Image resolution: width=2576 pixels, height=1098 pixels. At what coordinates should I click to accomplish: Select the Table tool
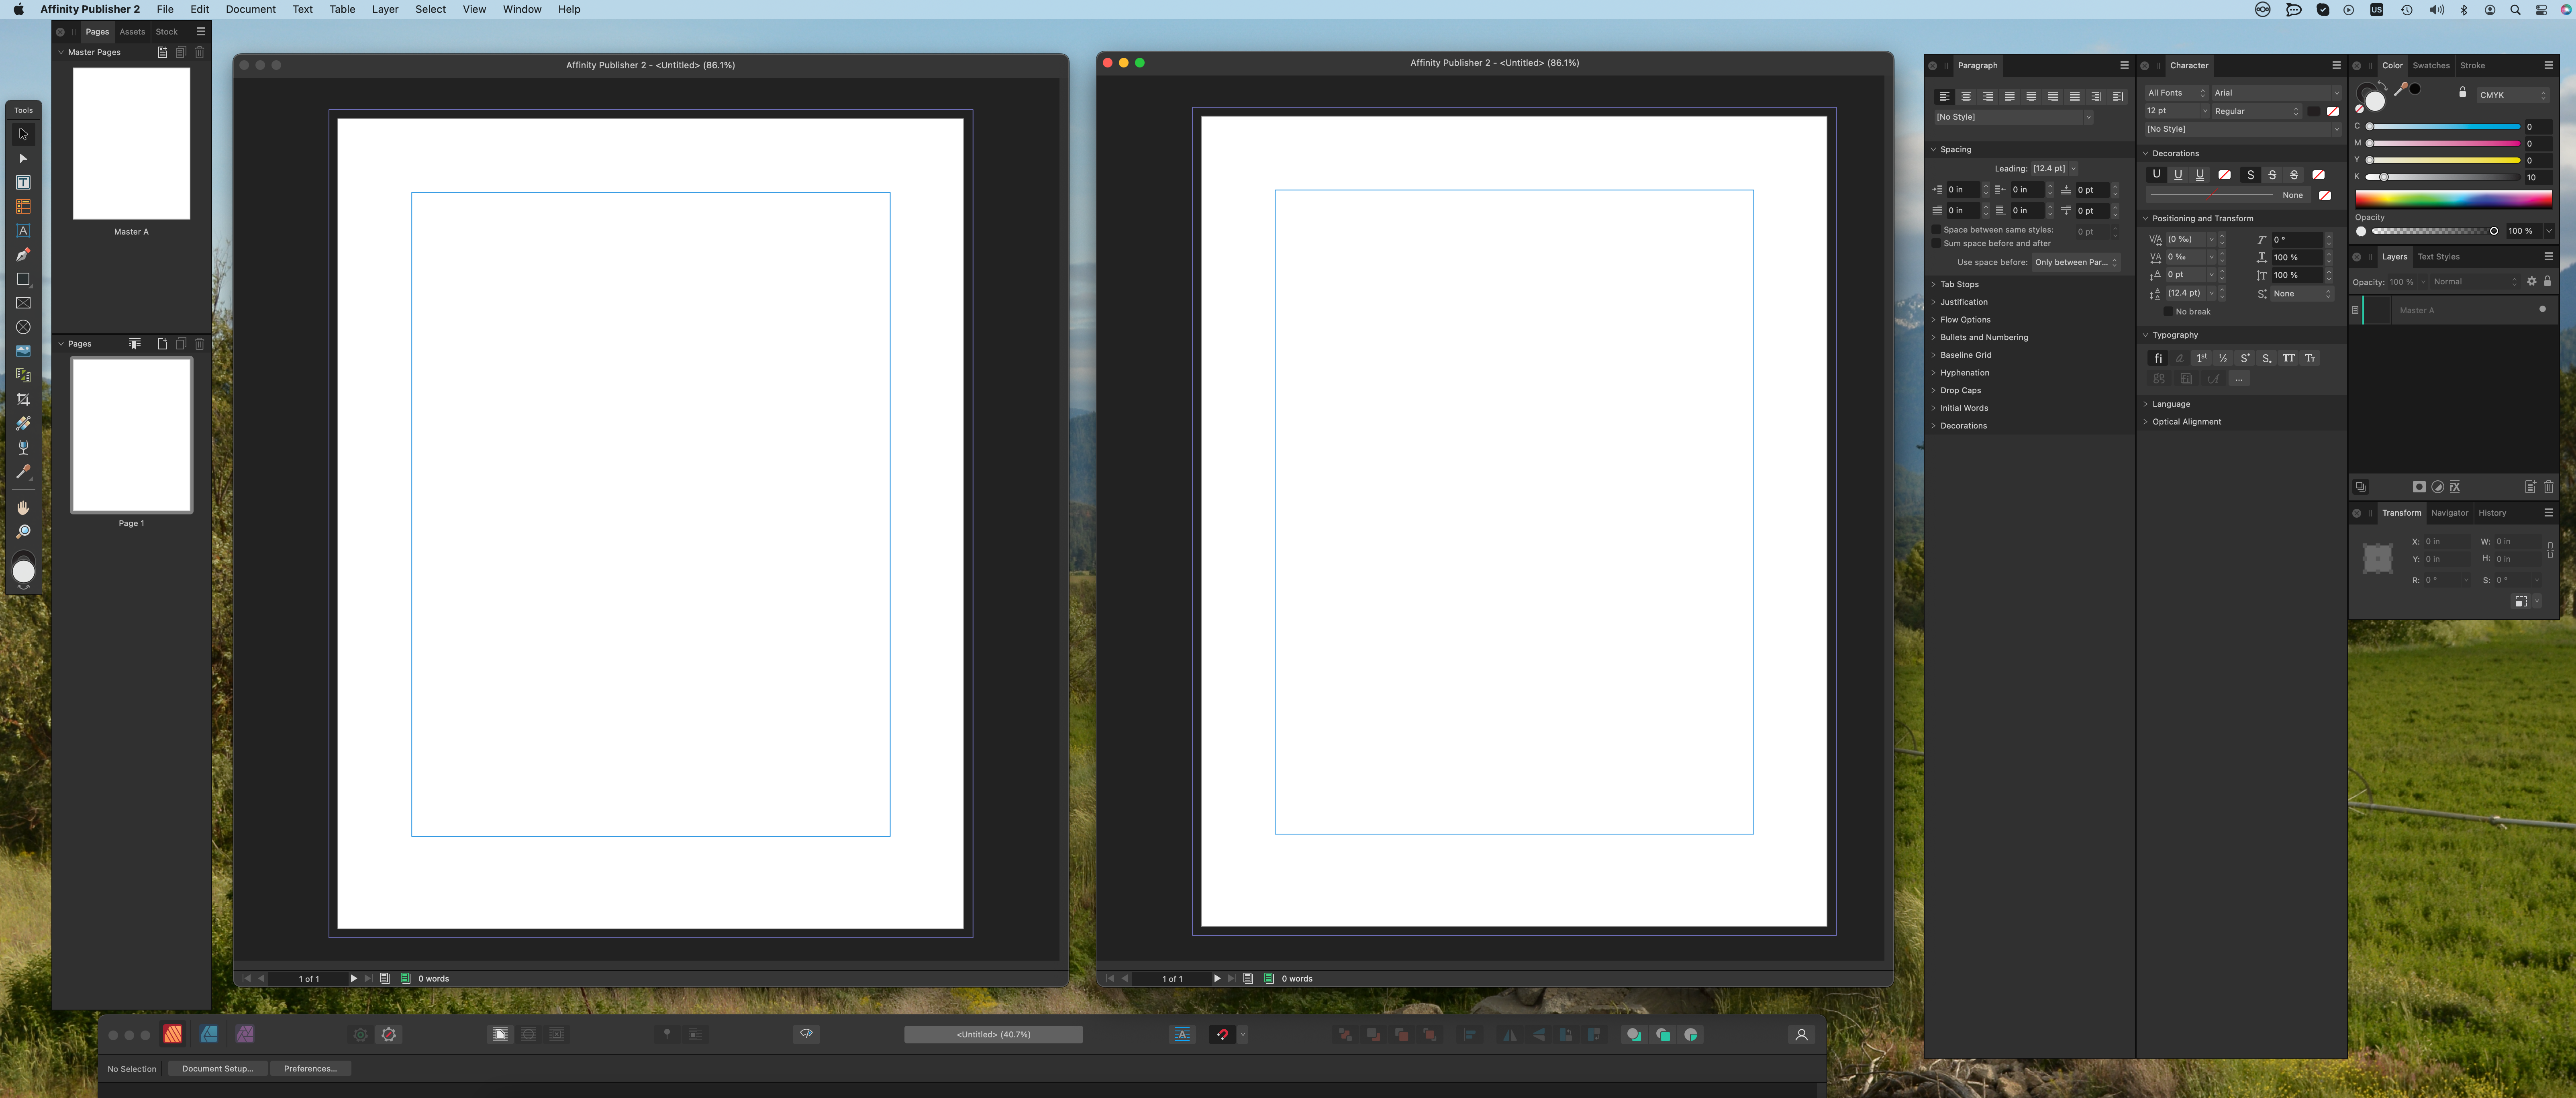pos(23,206)
